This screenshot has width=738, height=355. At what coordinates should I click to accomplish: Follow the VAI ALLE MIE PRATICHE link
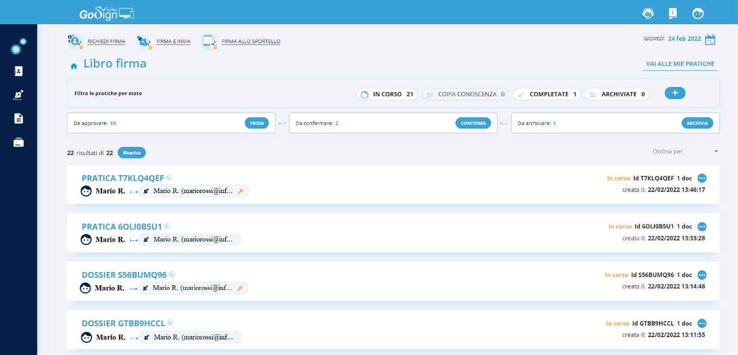point(680,64)
